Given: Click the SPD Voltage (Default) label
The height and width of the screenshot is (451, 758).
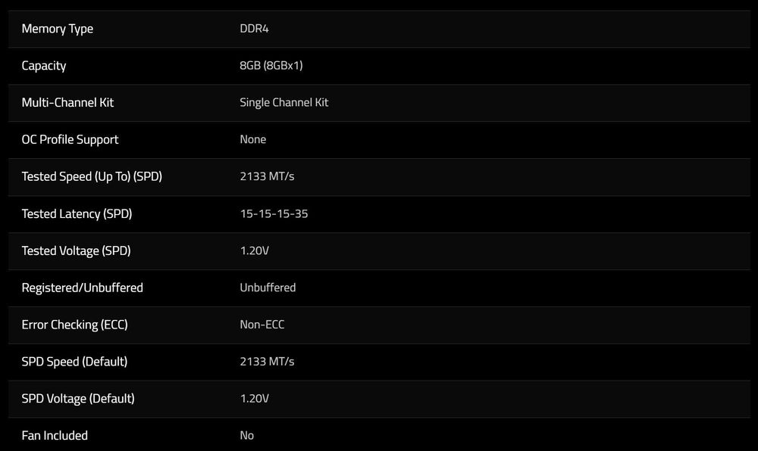Looking at the screenshot, I should click(x=78, y=398).
